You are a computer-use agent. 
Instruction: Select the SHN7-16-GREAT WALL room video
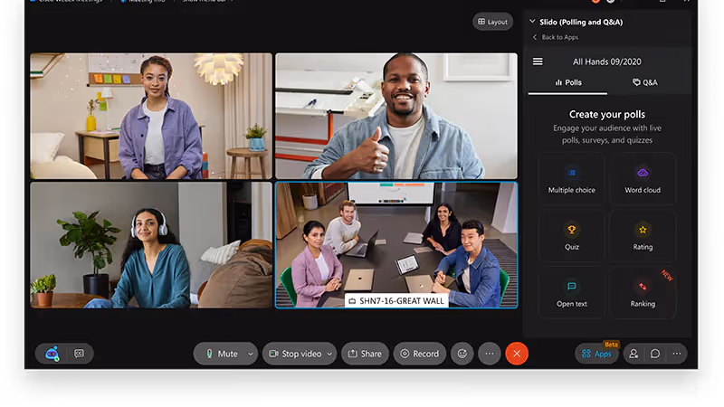396,244
